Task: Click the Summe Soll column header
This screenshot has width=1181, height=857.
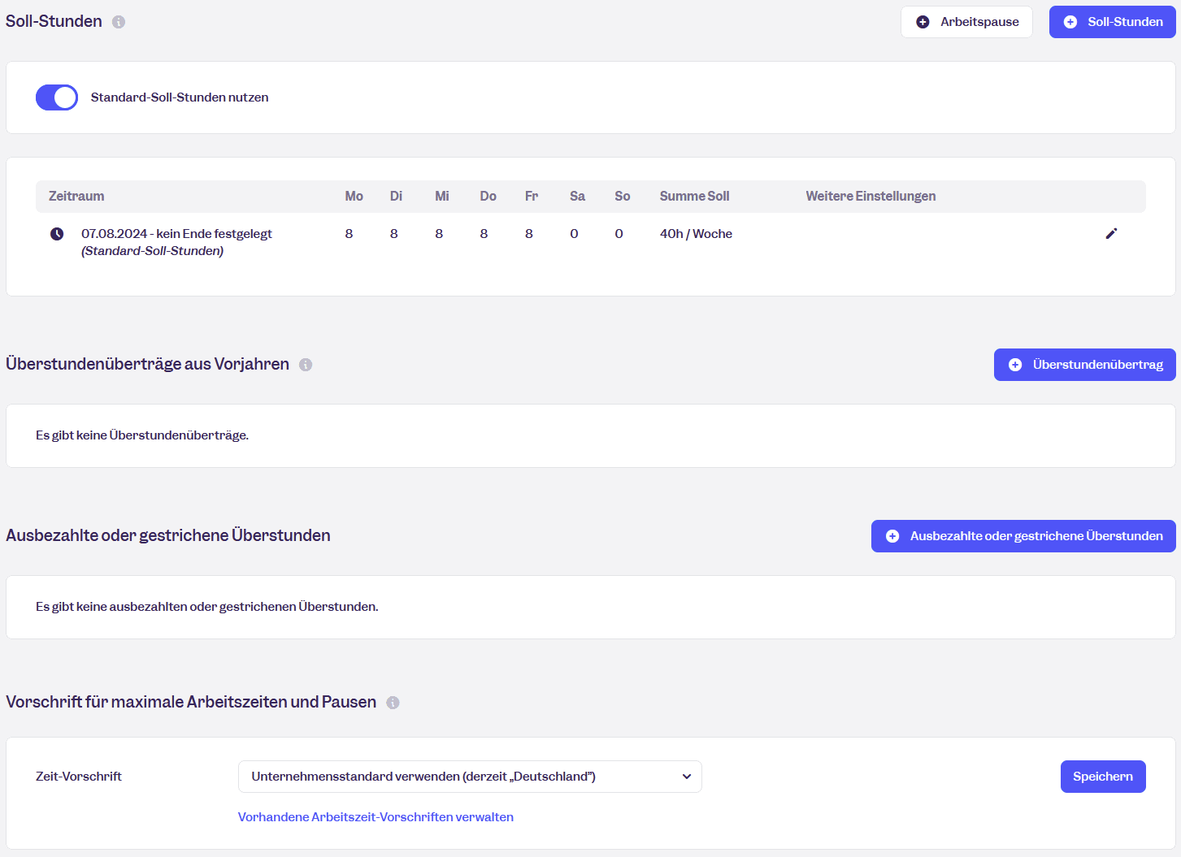Action: click(694, 197)
